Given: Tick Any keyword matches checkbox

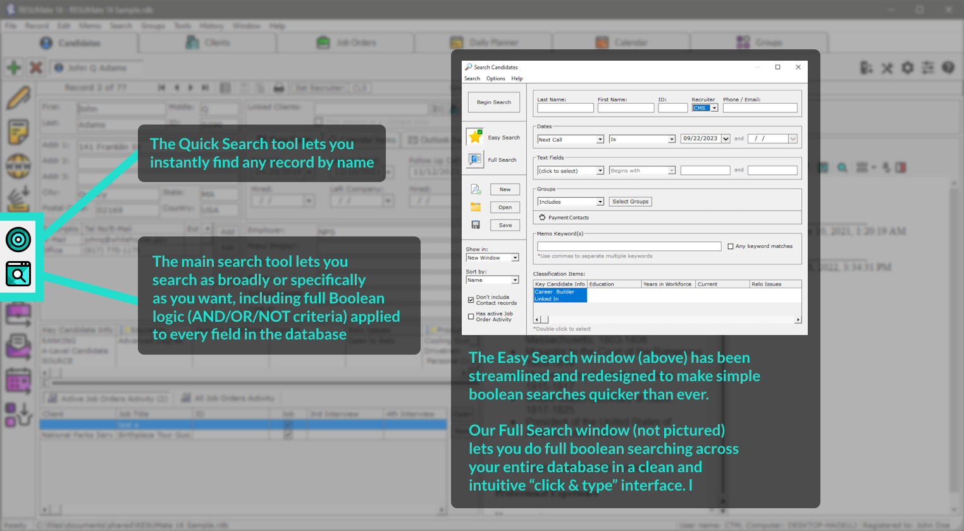Looking at the screenshot, I should click(731, 247).
